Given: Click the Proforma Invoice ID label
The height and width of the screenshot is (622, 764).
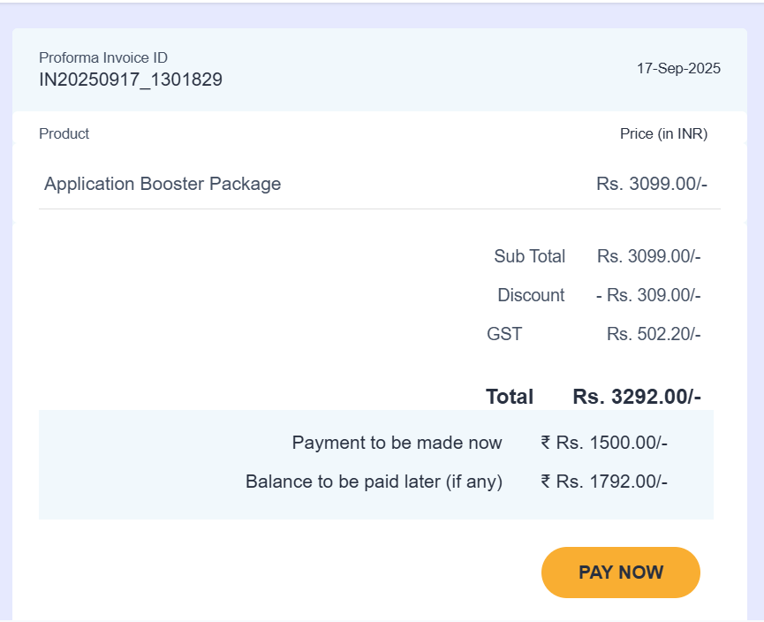Looking at the screenshot, I should point(103,57).
